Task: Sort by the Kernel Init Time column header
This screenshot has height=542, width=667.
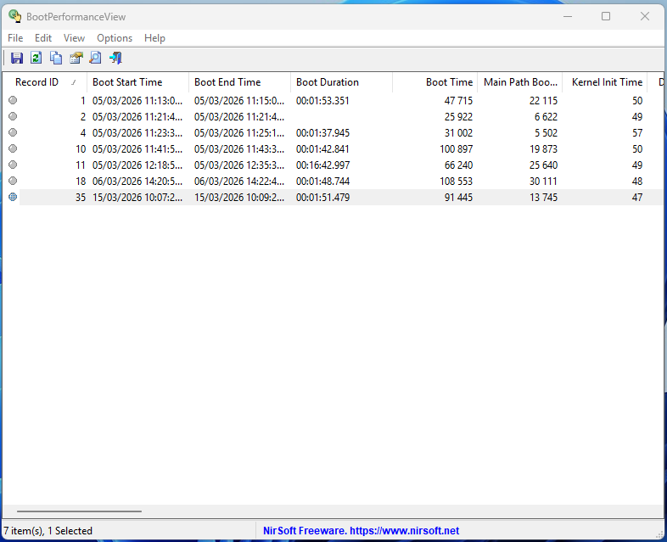Action: (604, 82)
